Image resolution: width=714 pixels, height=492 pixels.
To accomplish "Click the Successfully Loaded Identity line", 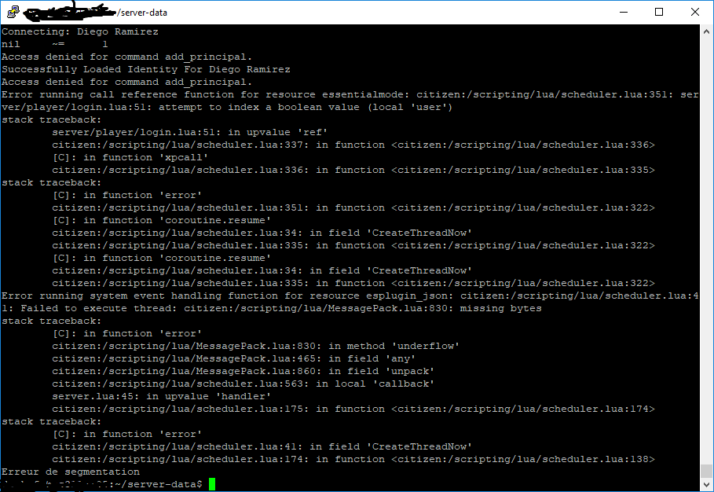I will [x=145, y=68].
